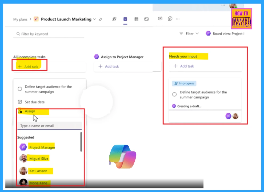Click Project Manager agent avatar on task card
264x192 pixels.
pos(228,116)
